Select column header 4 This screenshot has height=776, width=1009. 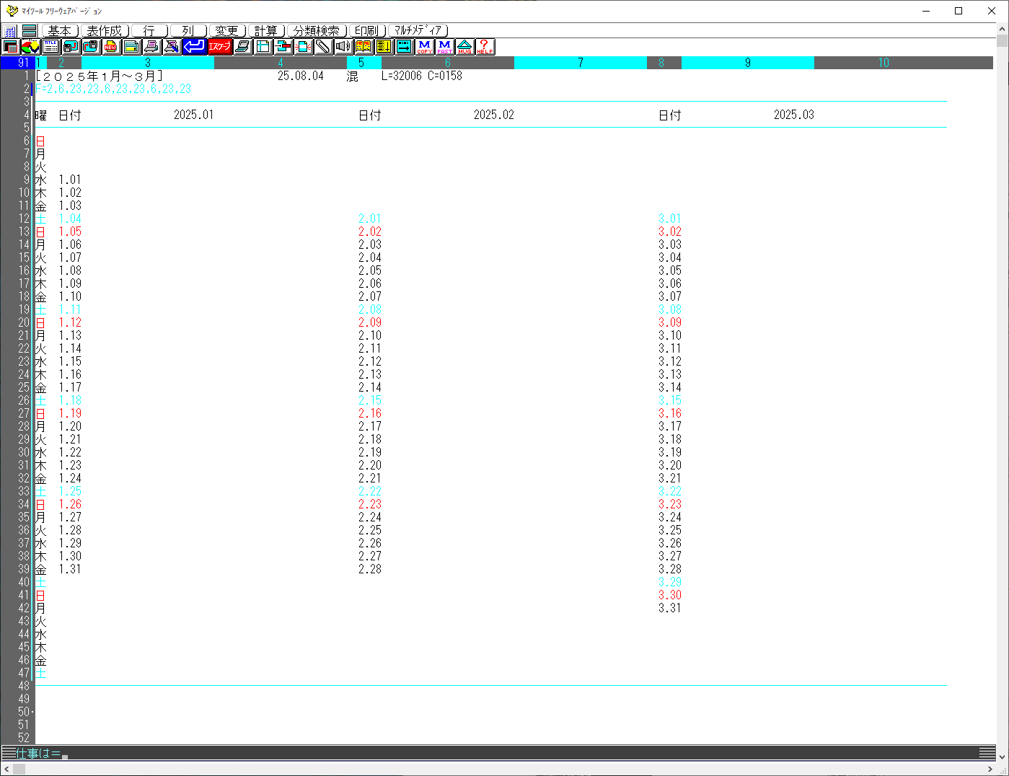281,63
